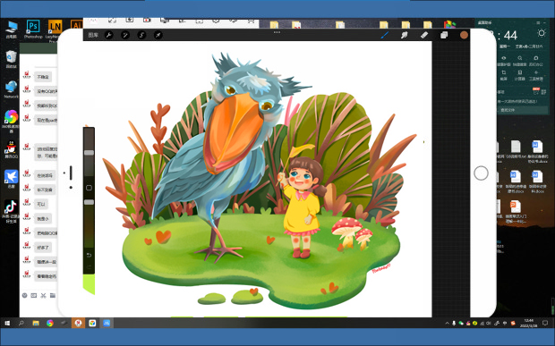Tap the square modify button between sliders
Screen dimensions: 555x346
89,188
